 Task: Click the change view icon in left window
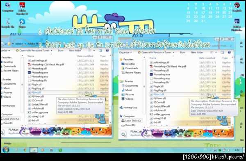[90, 50]
